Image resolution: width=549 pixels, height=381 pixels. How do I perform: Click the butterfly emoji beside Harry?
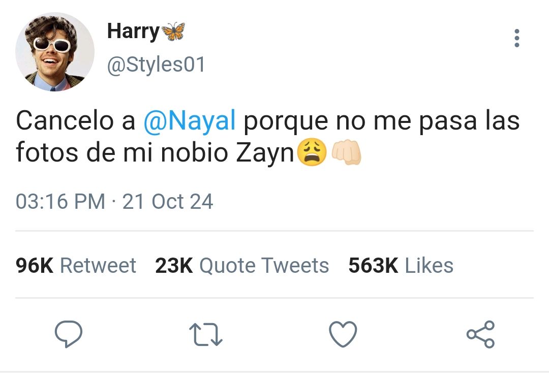click(x=173, y=31)
